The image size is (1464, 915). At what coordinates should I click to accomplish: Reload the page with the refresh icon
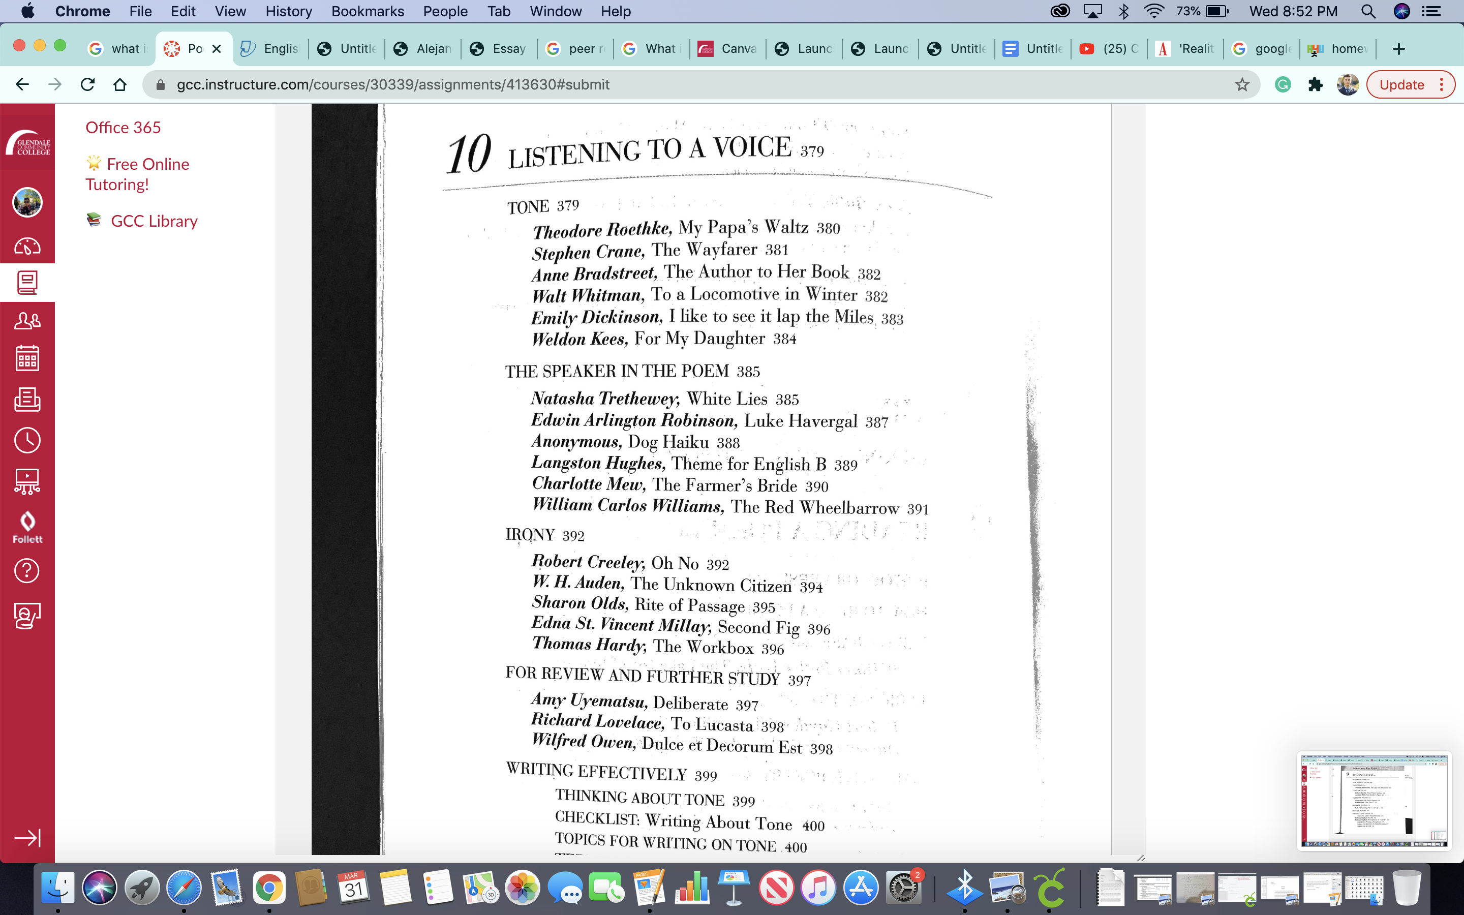[88, 85]
